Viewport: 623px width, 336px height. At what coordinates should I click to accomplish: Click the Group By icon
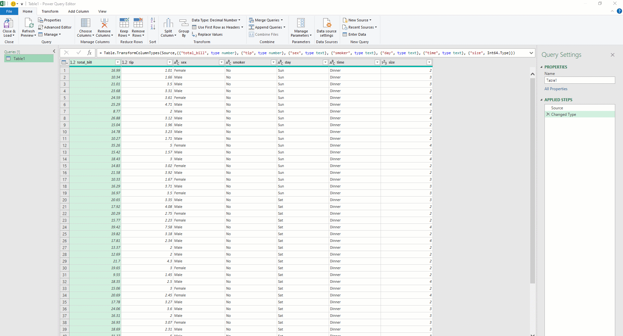184,23
